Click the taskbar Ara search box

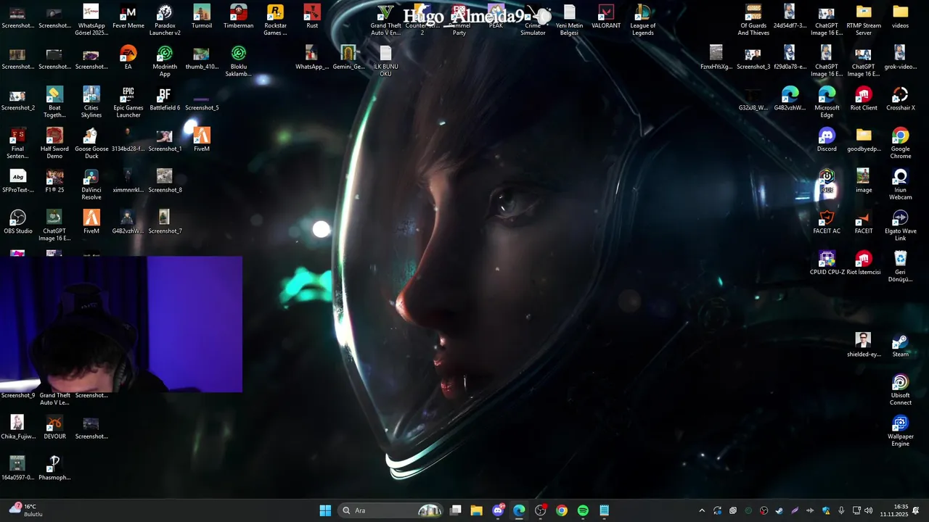[x=390, y=510]
